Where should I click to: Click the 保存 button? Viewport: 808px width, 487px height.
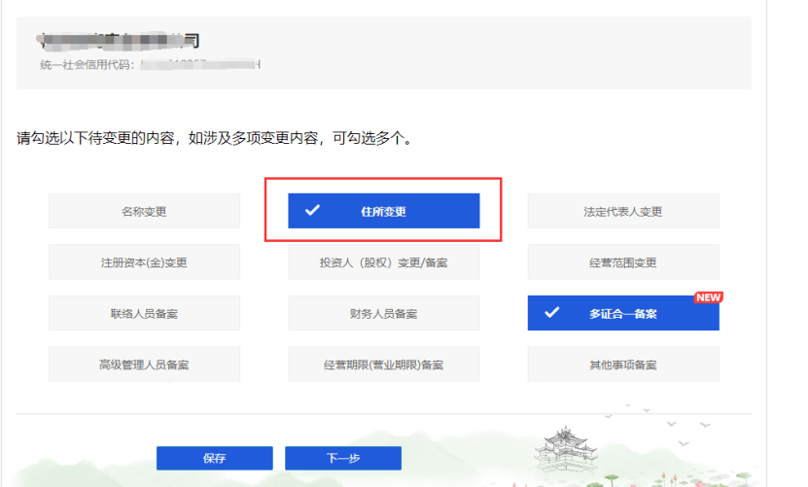[214, 458]
